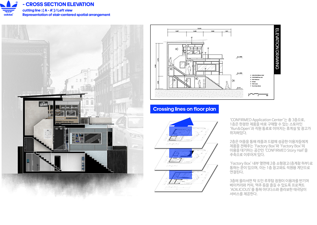The image size is (317, 225).
Task: Click the legend entry 'F Run & Open [Store]'
Action: [x=256, y=86]
